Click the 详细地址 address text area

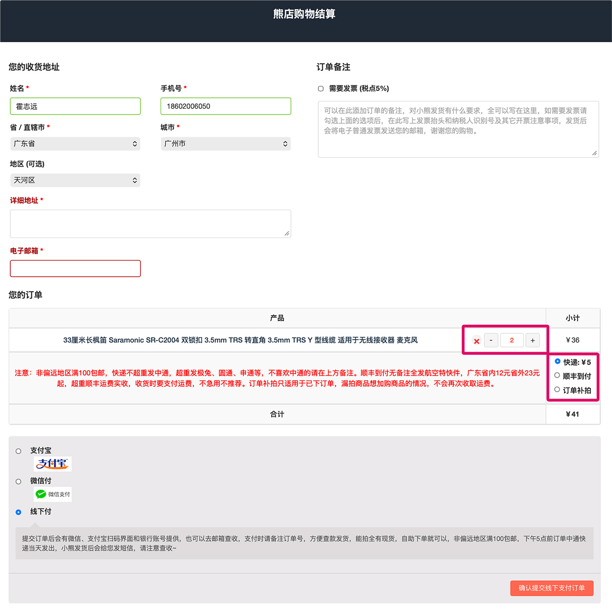(x=150, y=224)
